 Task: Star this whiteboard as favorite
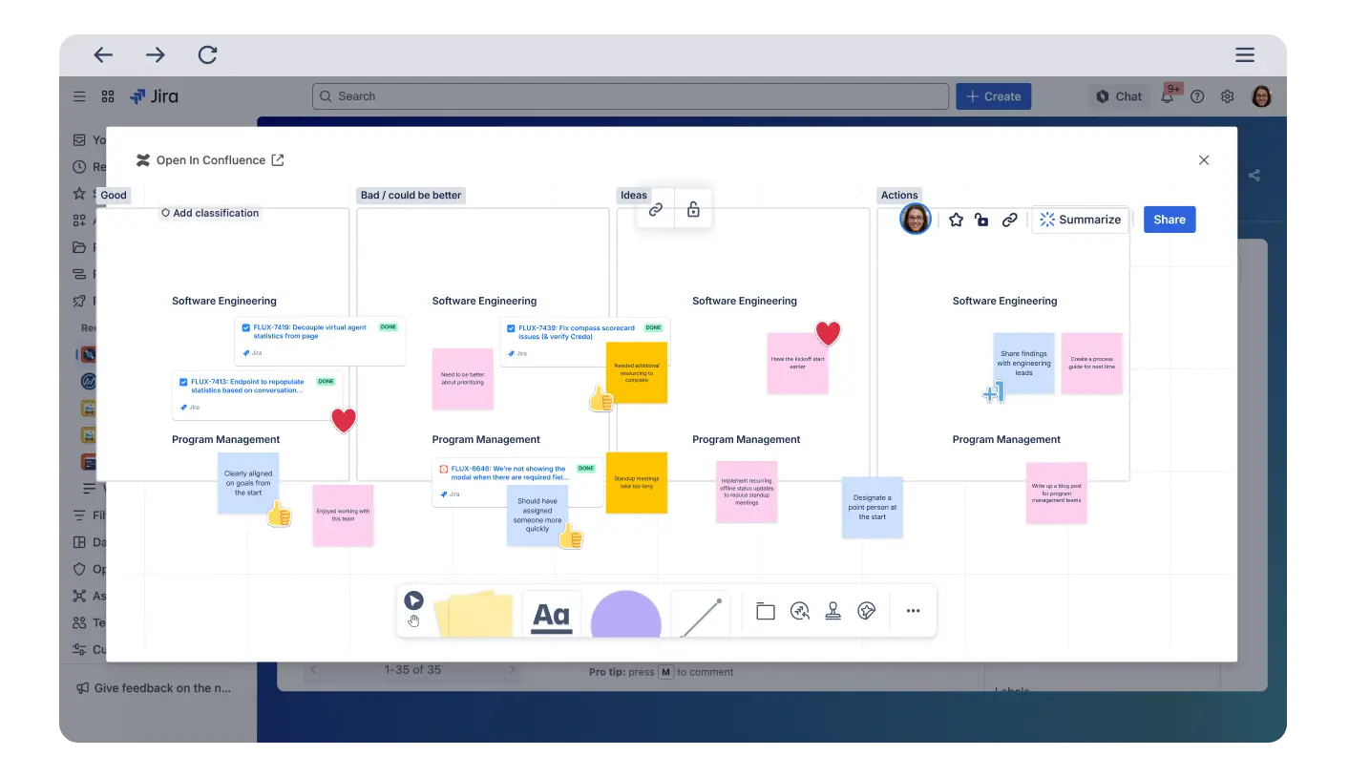pos(956,220)
